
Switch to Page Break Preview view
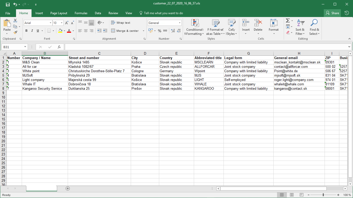click(x=301, y=195)
